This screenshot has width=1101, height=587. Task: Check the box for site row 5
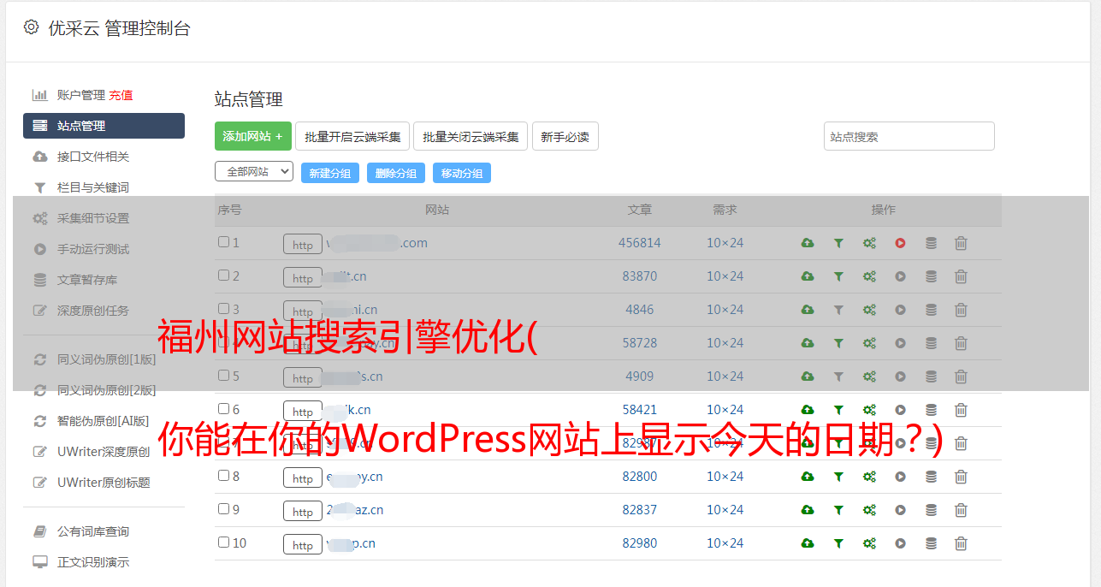[x=223, y=376]
